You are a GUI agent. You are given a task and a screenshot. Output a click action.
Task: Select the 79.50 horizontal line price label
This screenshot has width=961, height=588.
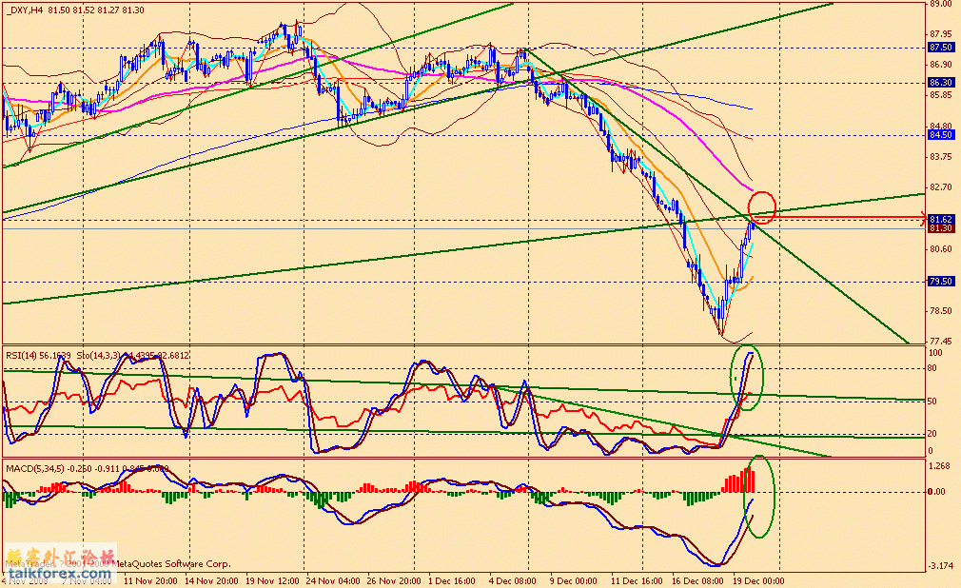[941, 282]
